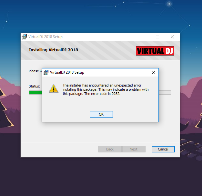The height and width of the screenshot is (196, 202).
Task: Click the empty grey end of progress bar
Action: pyautogui.click(x=165, y=92)
